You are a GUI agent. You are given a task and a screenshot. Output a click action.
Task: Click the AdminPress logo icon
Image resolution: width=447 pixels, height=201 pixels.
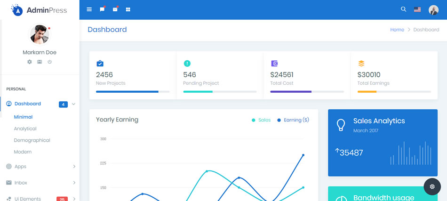click(x=17, y=10)
